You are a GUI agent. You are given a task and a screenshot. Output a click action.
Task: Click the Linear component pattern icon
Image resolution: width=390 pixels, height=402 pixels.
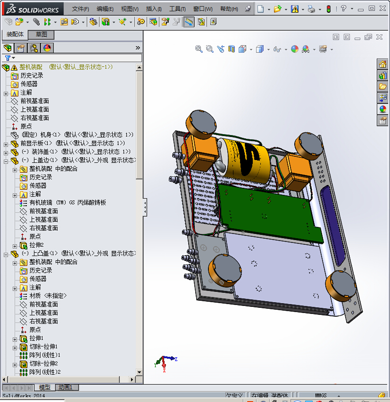[x=47, y=22]
